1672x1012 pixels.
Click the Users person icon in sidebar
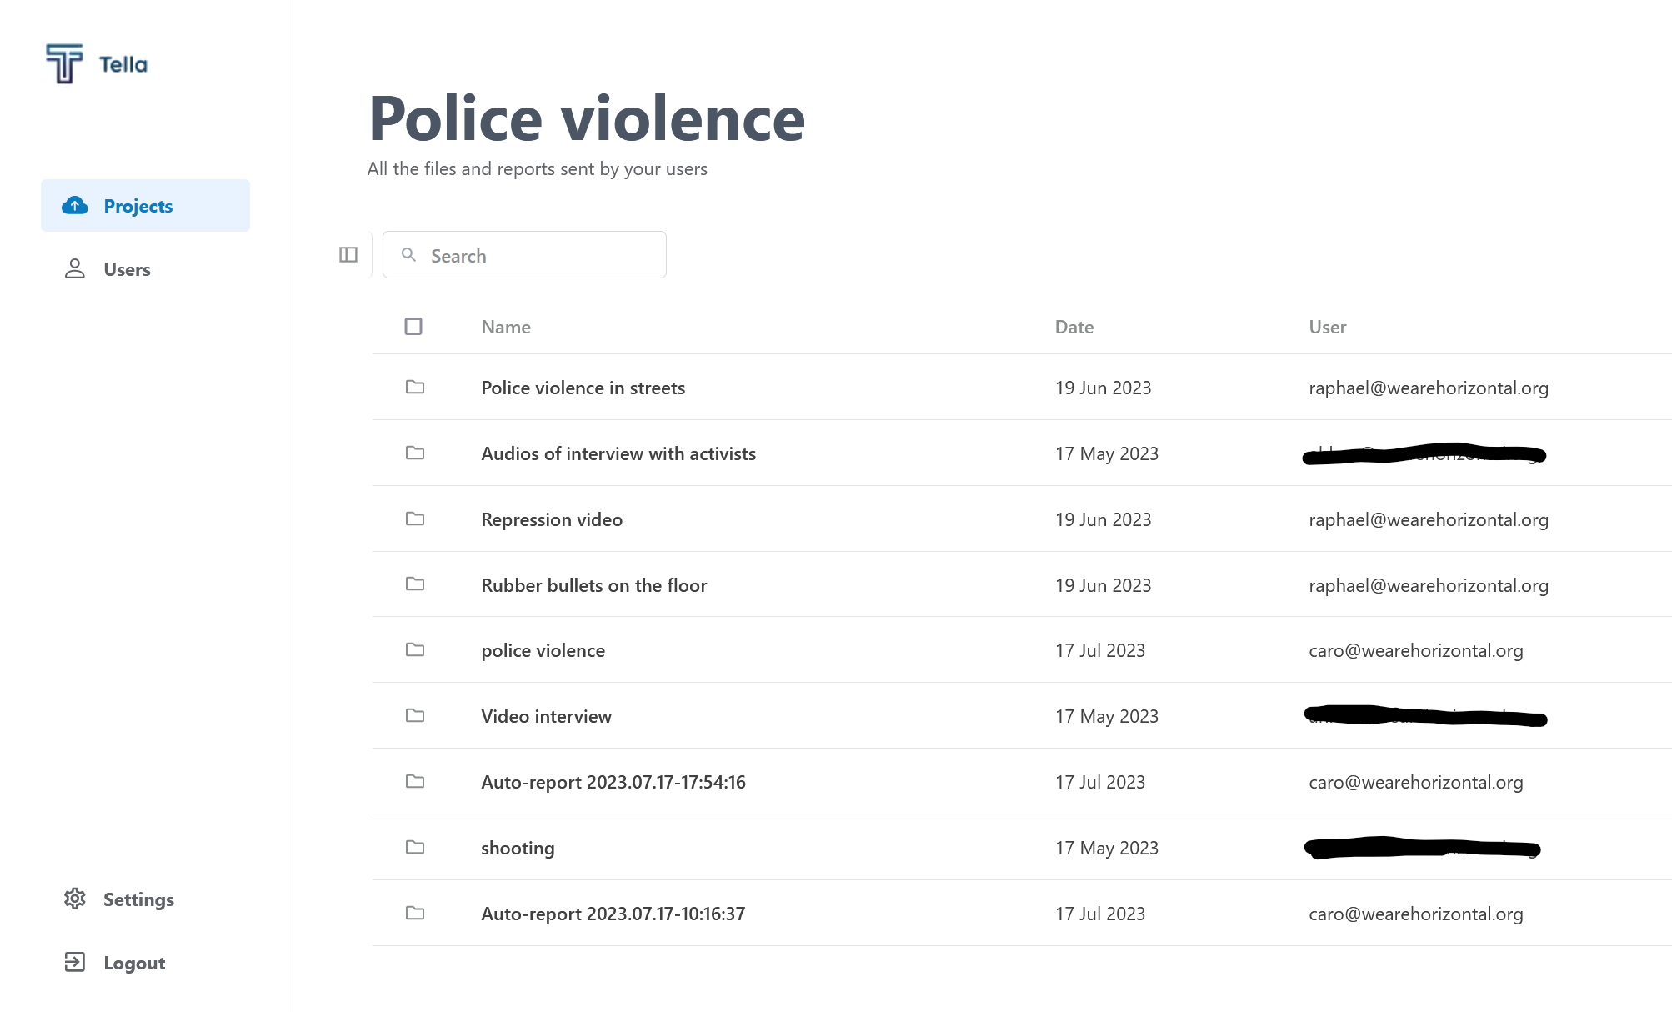tap(75, 268)
